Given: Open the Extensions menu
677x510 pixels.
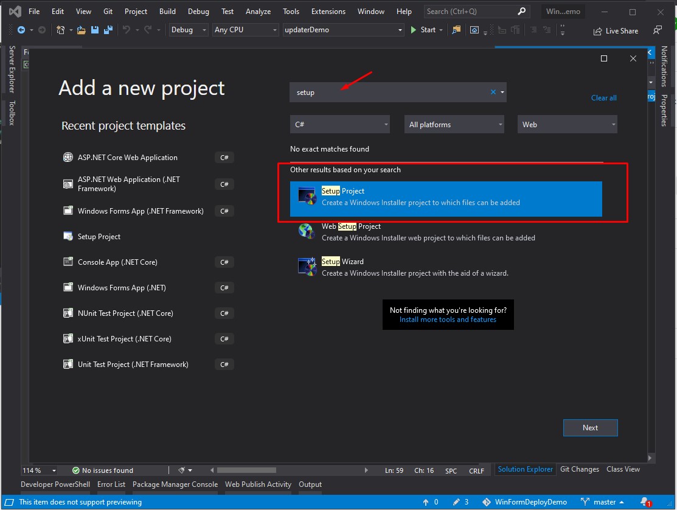Looking at the screenshot, I should click(328, 12).
